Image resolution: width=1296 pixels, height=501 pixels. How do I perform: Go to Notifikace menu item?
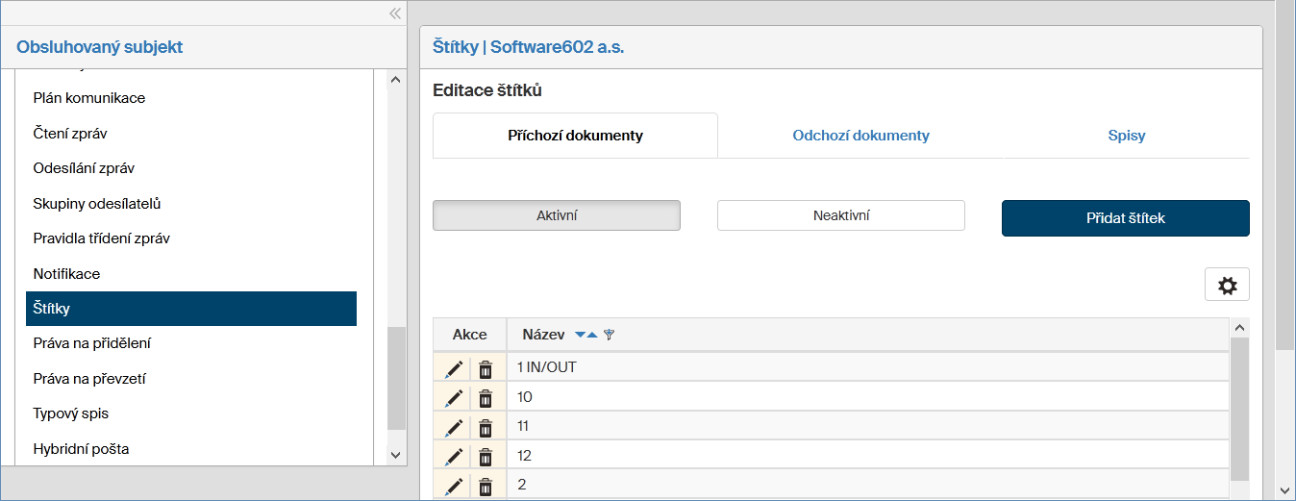tap(66, 274)
